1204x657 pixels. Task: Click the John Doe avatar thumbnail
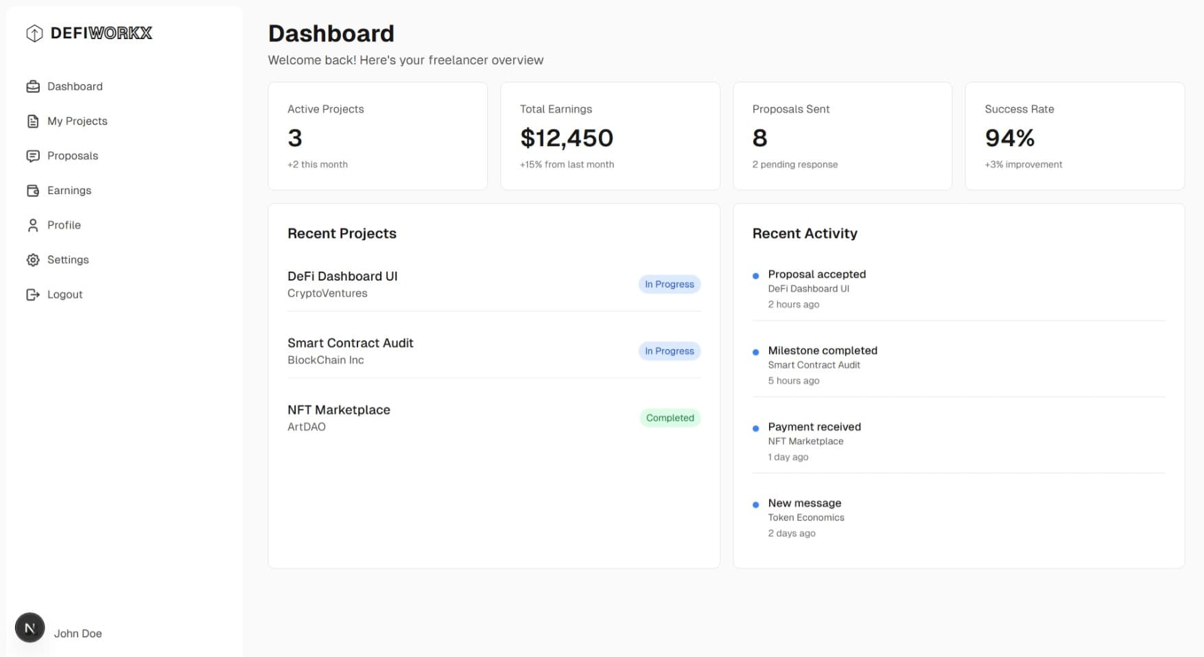click(x=29, y=627)
